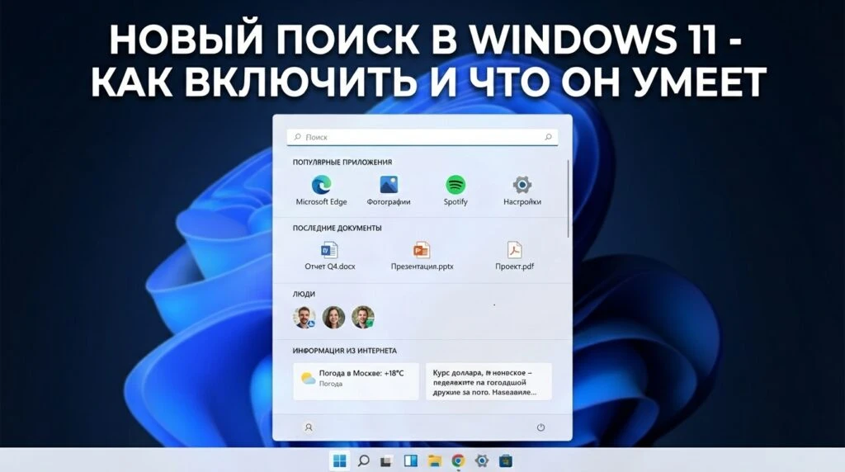Open Settings gear on the taskbar

click(x=482, y=460)
